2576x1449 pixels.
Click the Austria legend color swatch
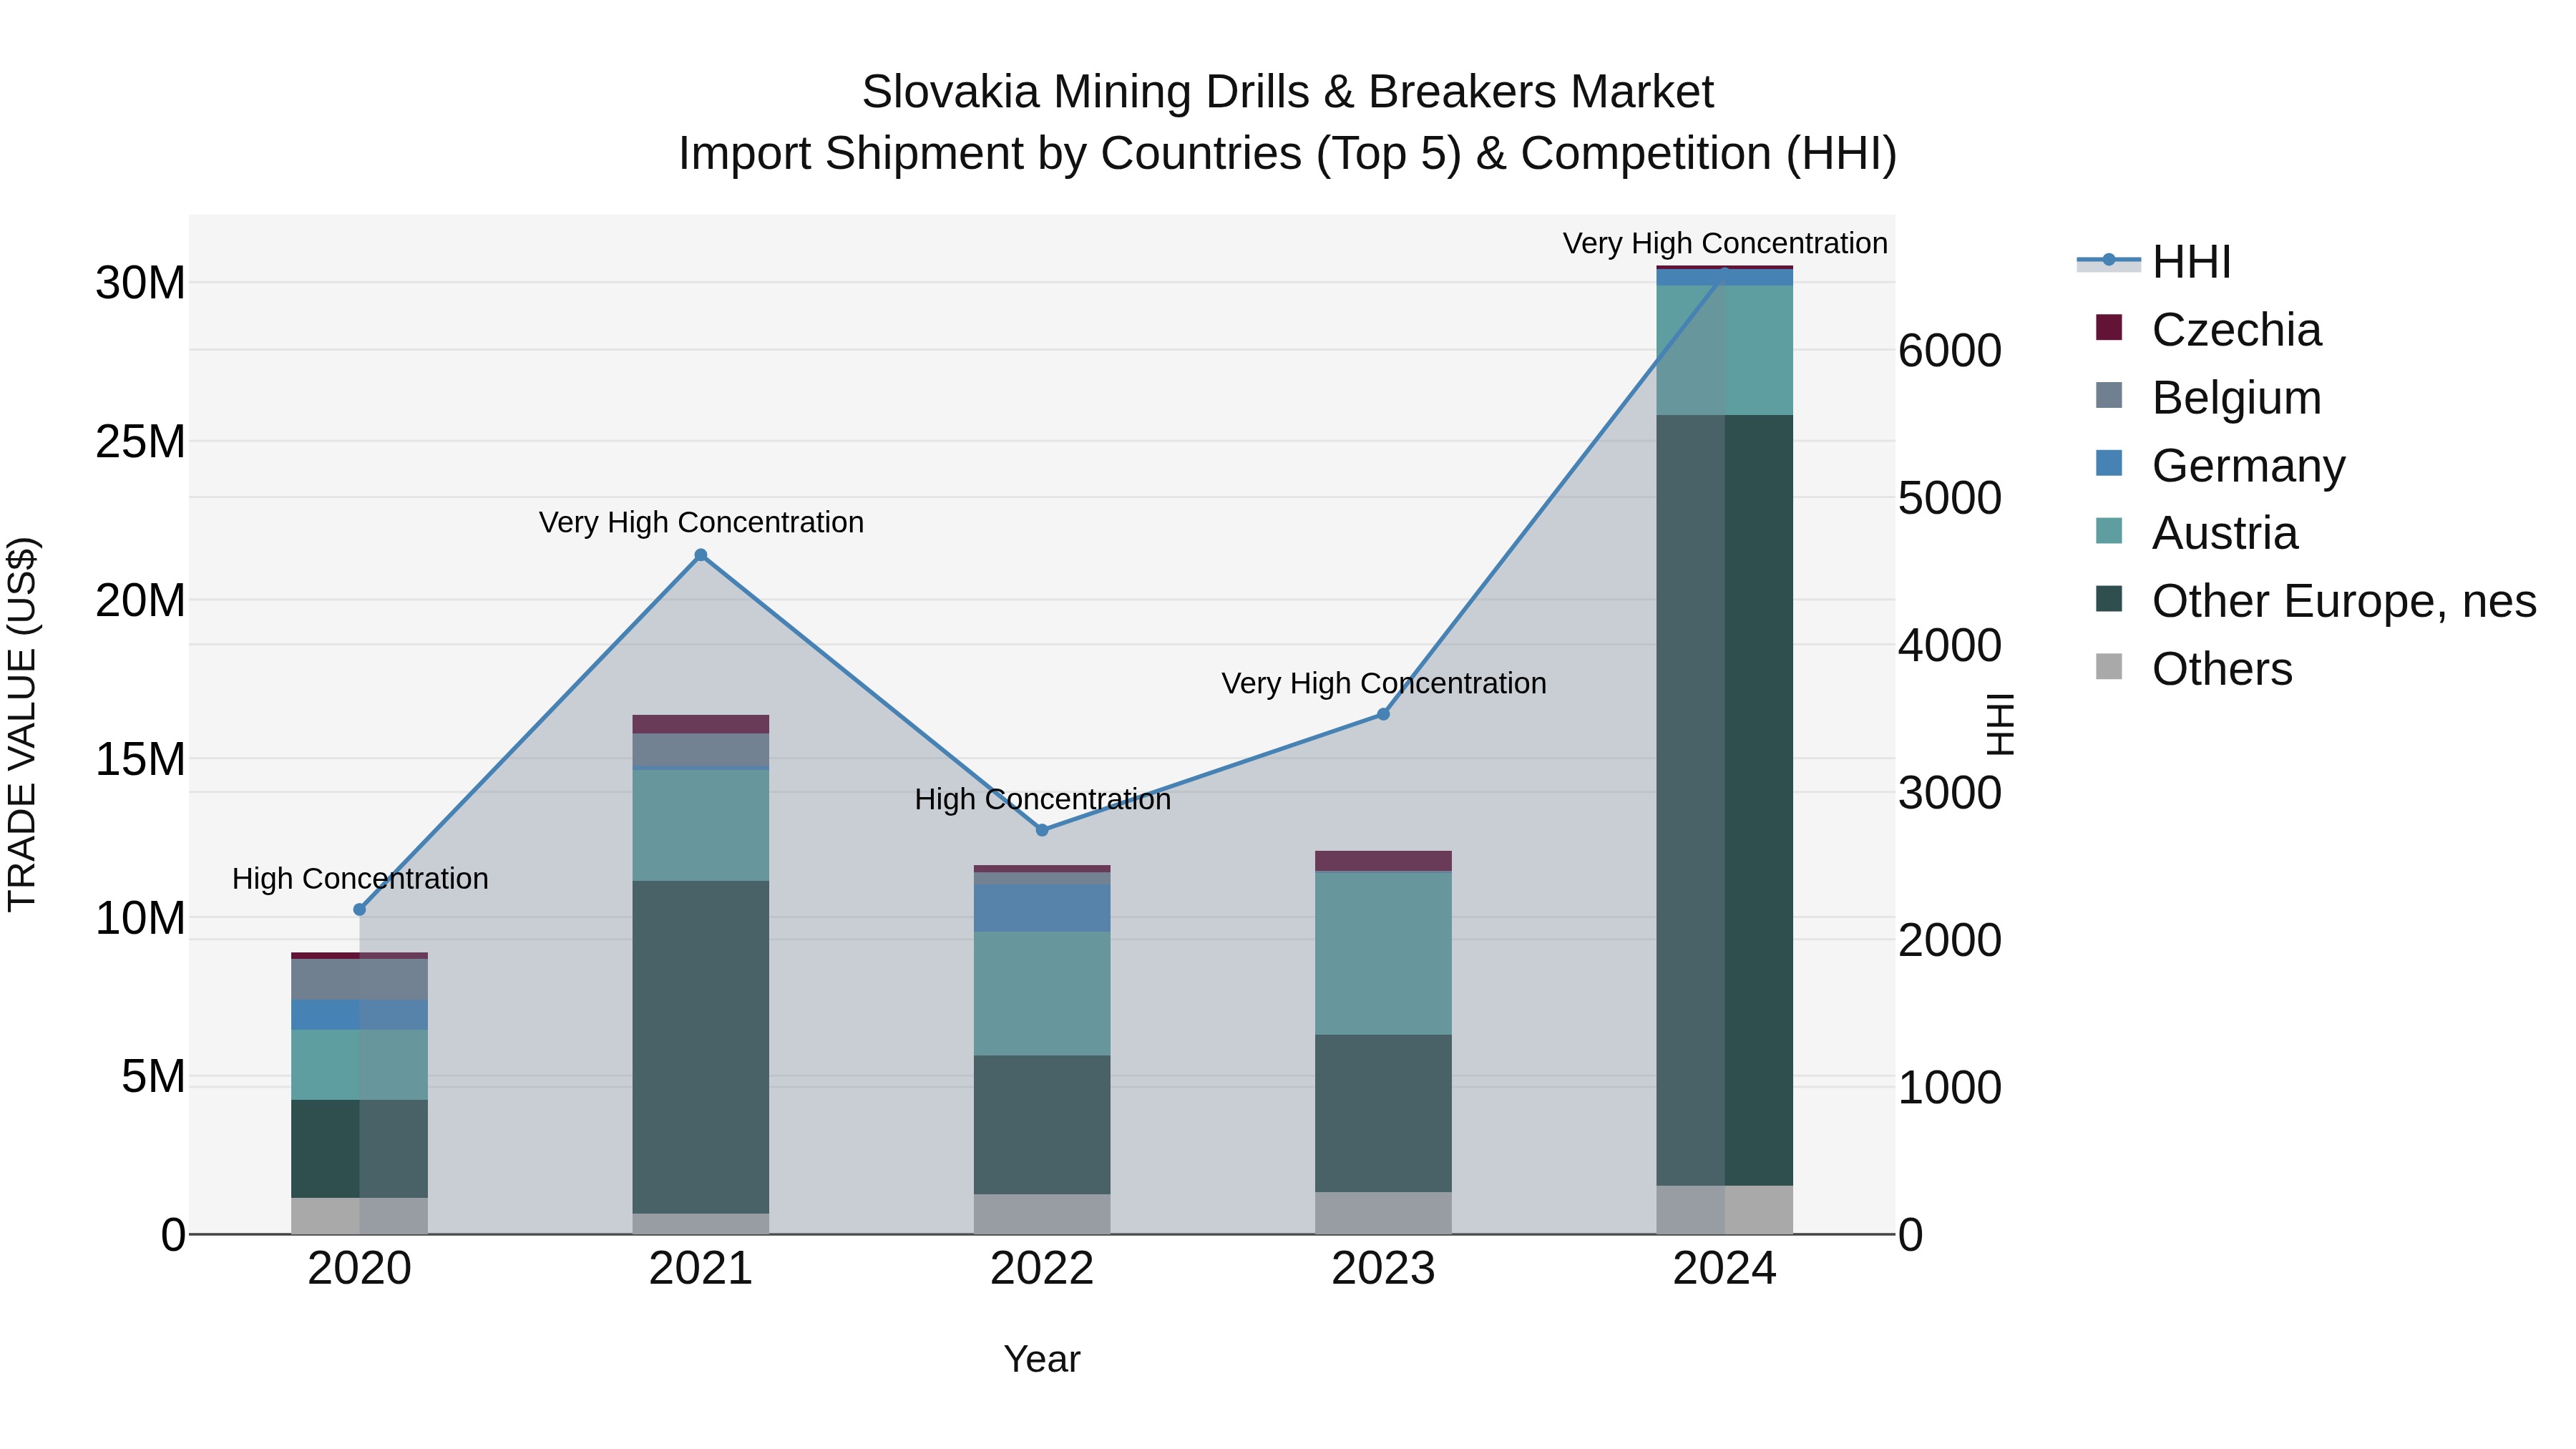pyautogui.click(x=2108, y=531)
